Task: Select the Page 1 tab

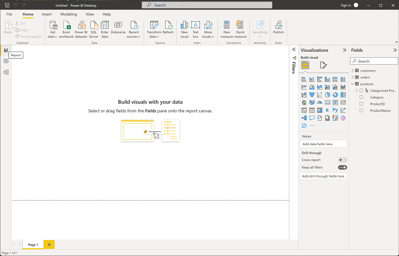Action: (33, 245)
